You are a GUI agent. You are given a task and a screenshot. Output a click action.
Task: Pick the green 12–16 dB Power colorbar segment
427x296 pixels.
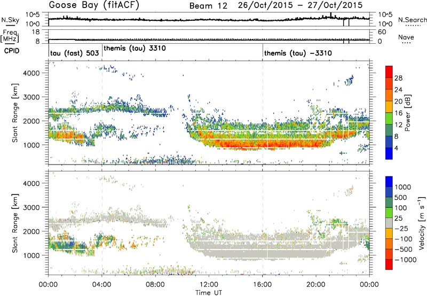[389, 119]
